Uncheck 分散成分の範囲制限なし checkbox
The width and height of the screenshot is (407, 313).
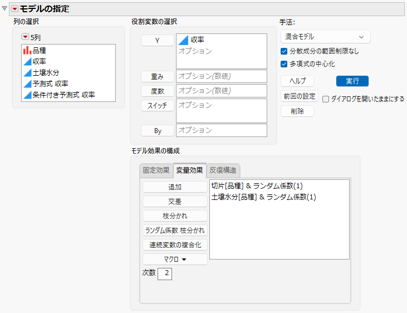284,51
